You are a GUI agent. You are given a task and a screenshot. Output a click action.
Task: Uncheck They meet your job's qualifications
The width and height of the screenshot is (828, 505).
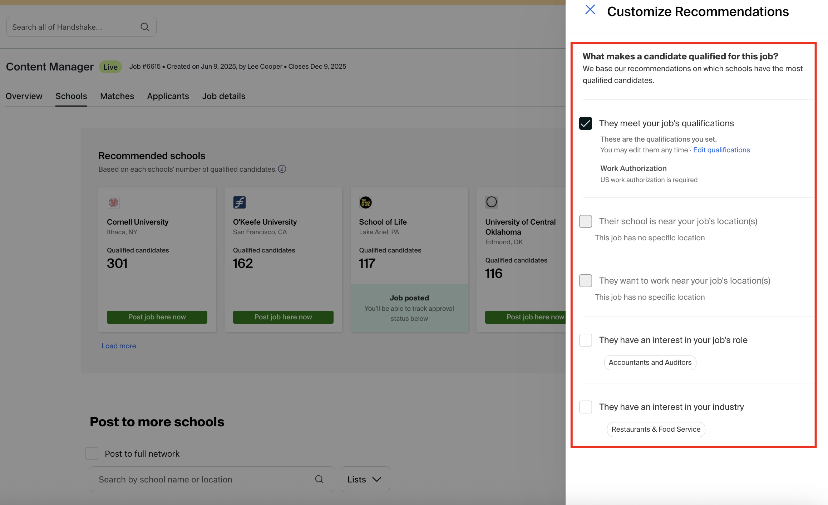(x=586, y=123)
